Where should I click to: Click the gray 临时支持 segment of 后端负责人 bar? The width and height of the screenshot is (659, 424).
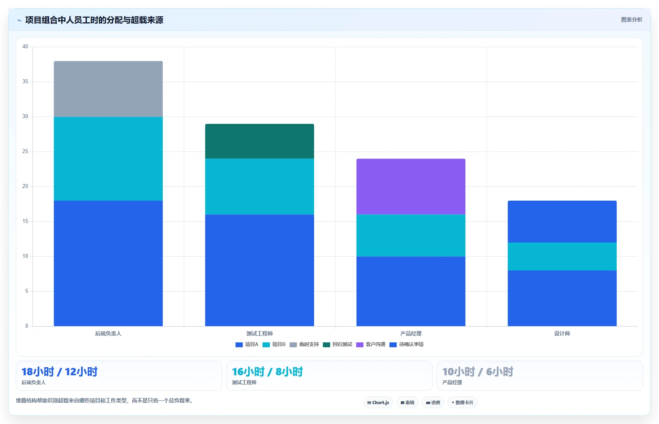coord(108,89)
